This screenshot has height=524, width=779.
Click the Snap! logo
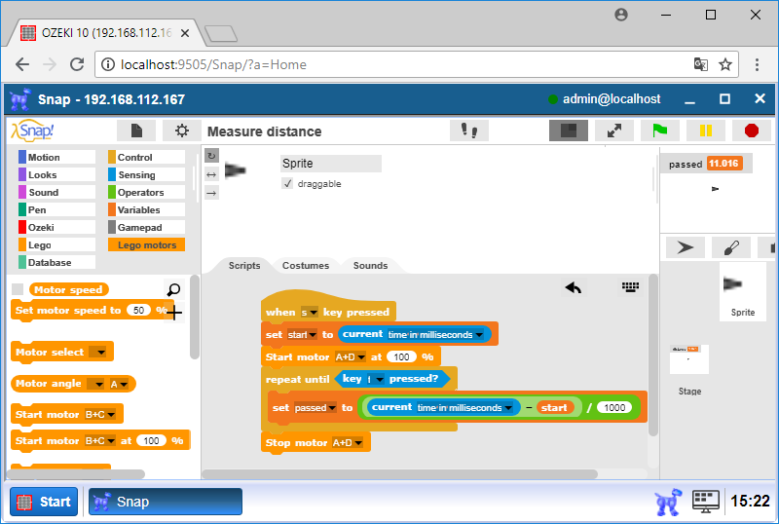click(32, 131)
